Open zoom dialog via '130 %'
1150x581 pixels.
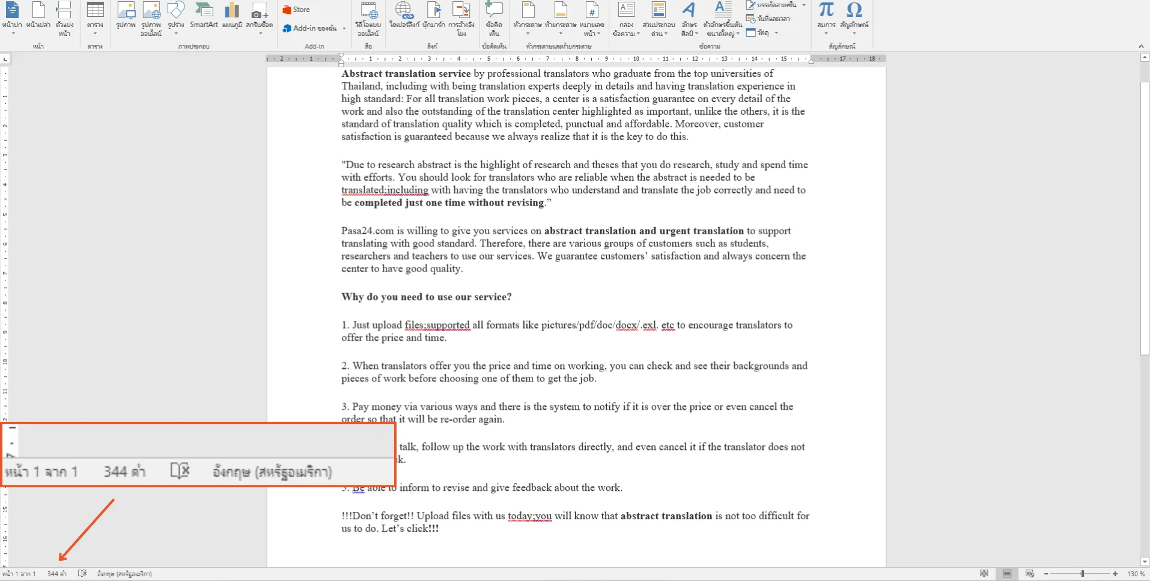coord(1136,574)
